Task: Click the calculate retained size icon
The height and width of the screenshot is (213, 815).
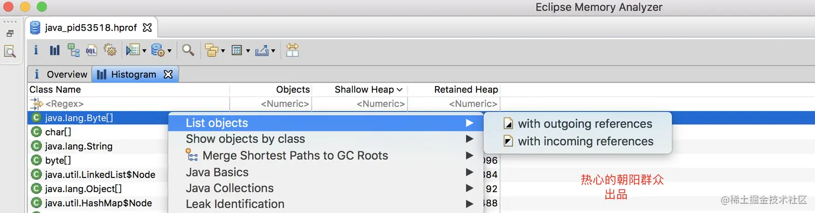Action: coord(237,51)
